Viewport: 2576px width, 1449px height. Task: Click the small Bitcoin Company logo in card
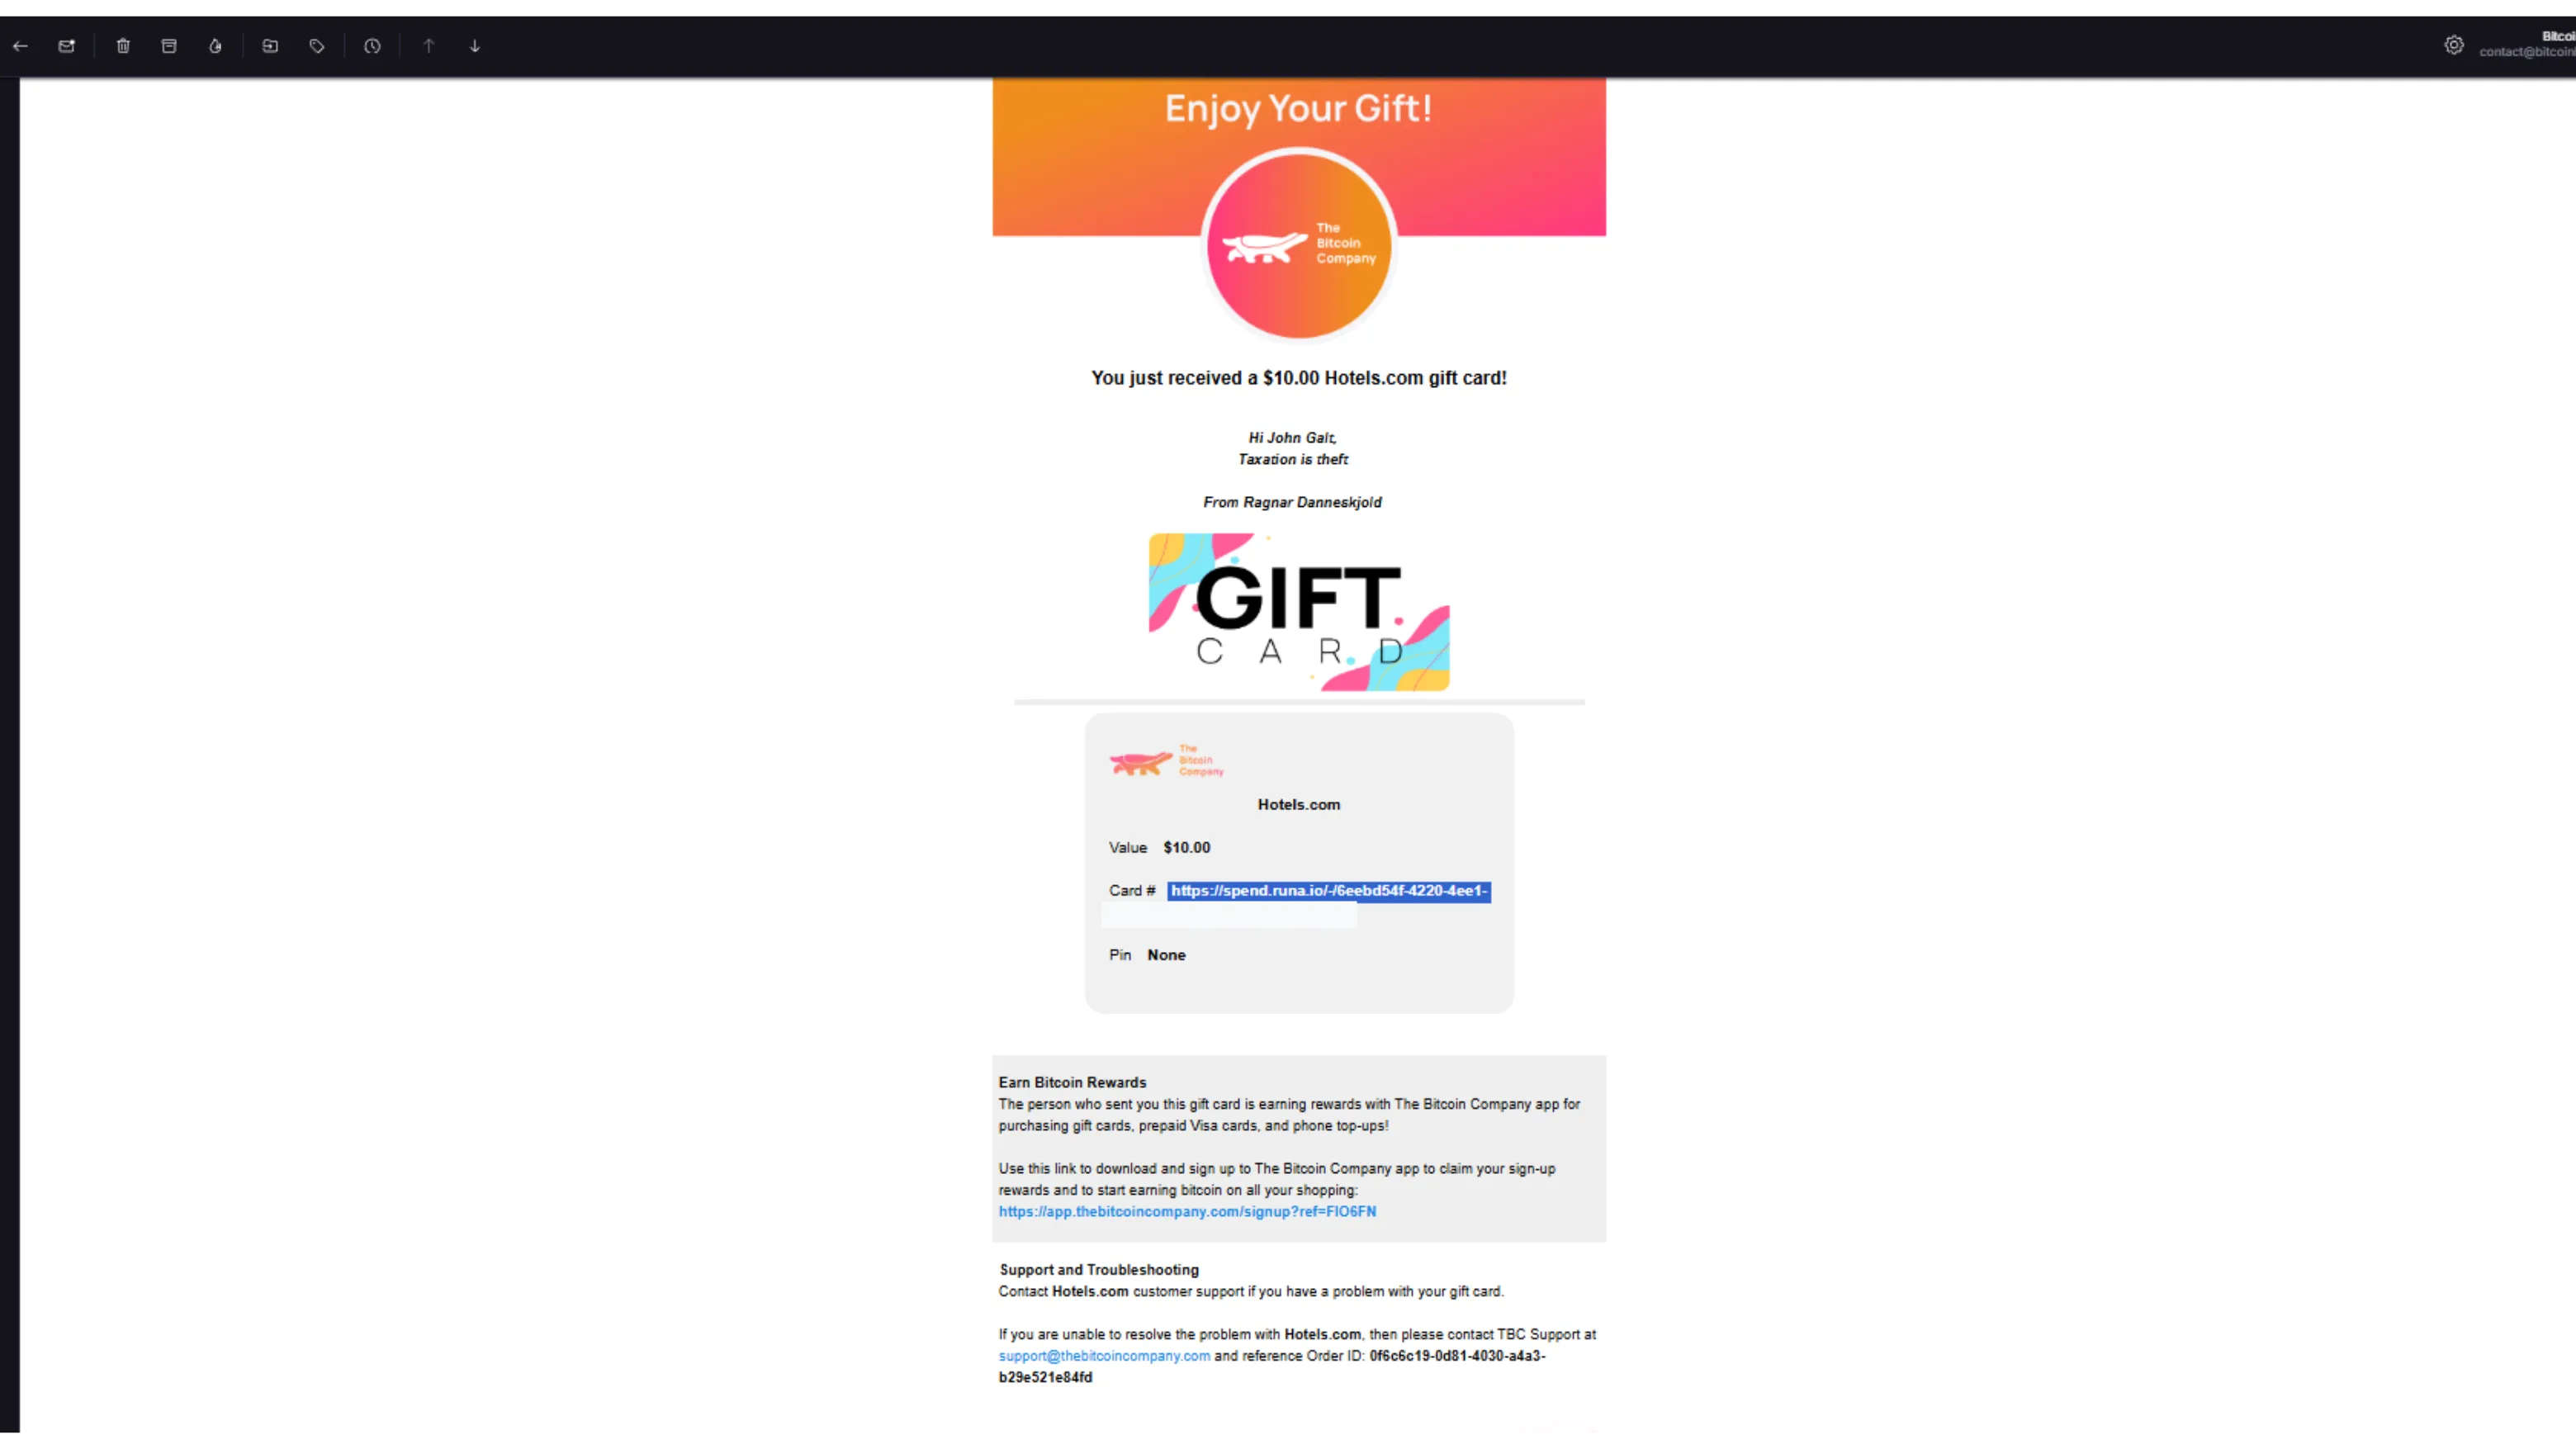click(1166, 761)
